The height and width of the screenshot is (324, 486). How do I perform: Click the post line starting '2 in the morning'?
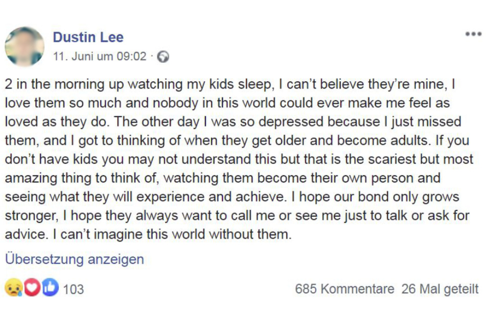click(x=230, y=84)
